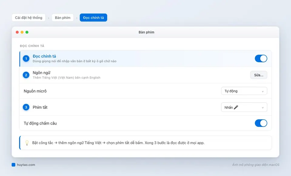Go to Cài đặt hệ thống breadcrumb
Screen dimensions: 291x176
pos(28,18)
